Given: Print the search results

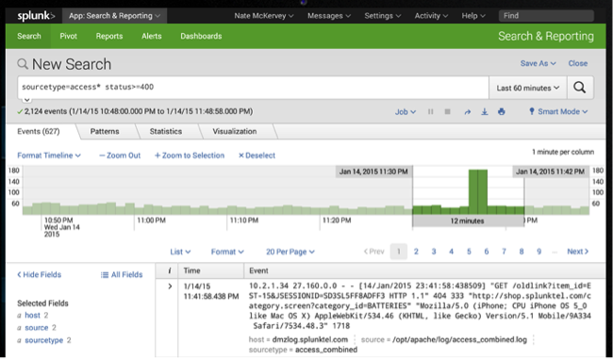Looking at the screenshot, I should click(502, 112).
